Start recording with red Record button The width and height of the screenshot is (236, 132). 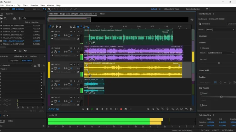tap(121, 109)
